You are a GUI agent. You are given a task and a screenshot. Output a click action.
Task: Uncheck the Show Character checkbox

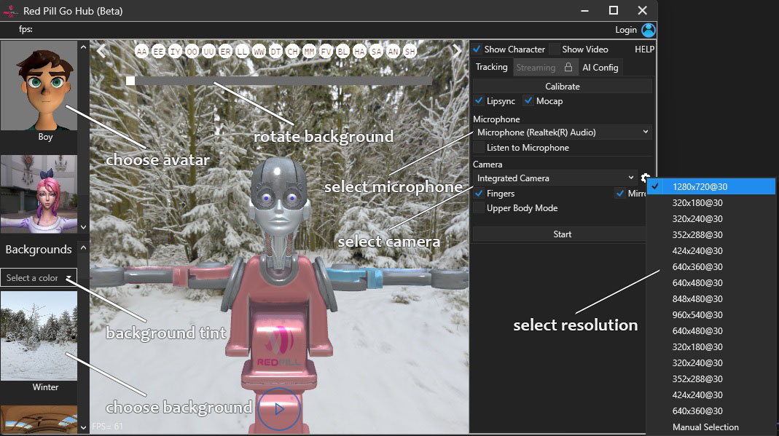point(477,49)
